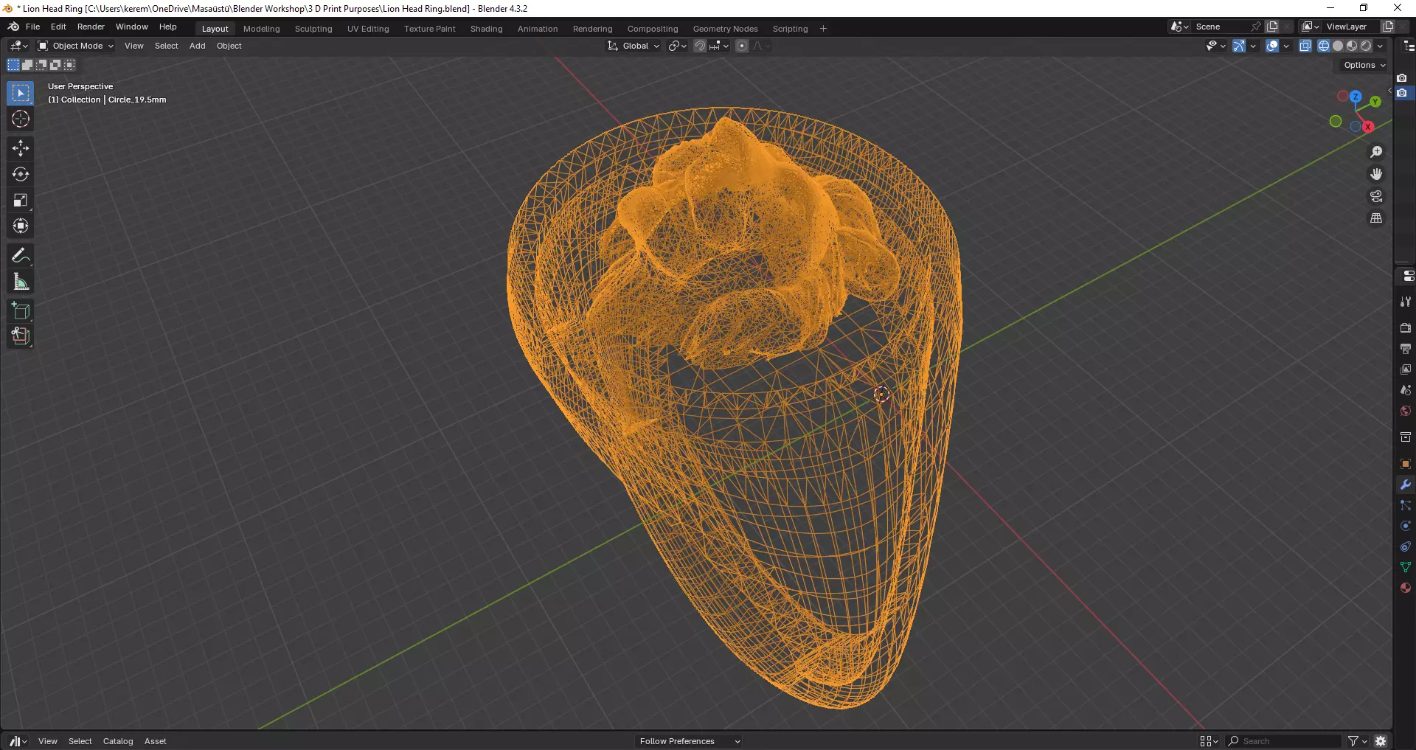This screenshot has width=1416, height=750.
Task: Select the Select Box tool
Action: [21, 93]
